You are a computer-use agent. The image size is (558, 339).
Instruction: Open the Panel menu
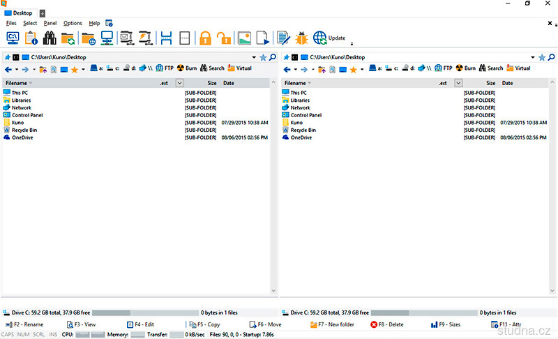50,23
